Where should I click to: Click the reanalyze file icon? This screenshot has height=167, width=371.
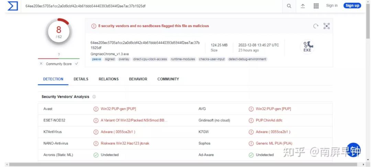tap(316, 26)
